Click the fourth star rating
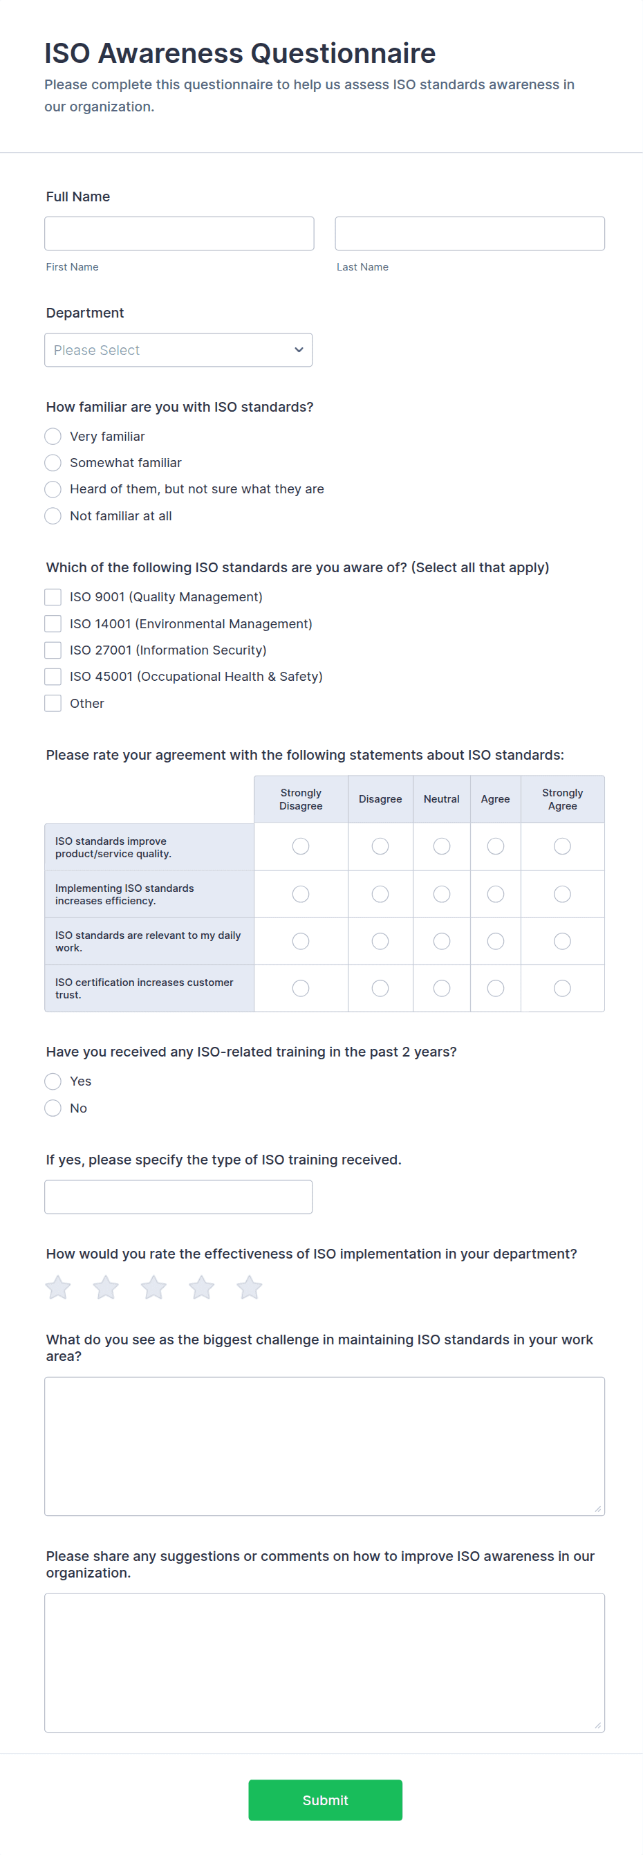 pos(201,1287)
